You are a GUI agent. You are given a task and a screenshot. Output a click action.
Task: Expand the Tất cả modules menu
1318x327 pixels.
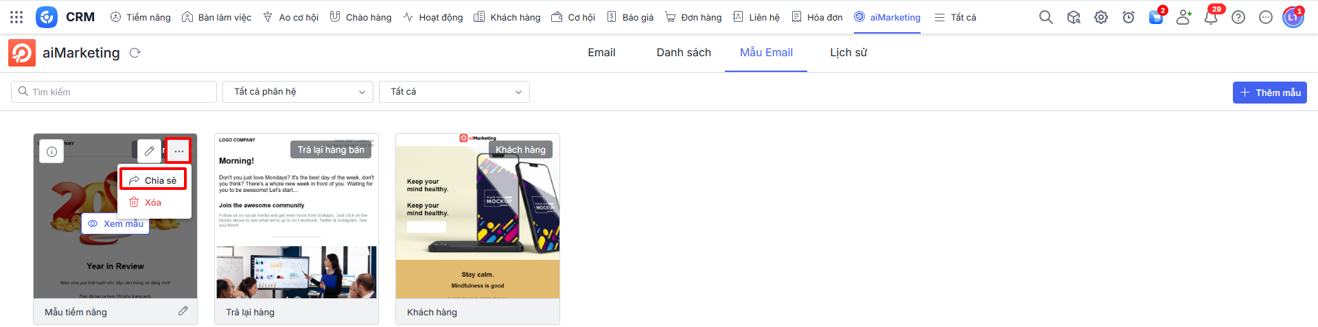(x=955, y=17)
